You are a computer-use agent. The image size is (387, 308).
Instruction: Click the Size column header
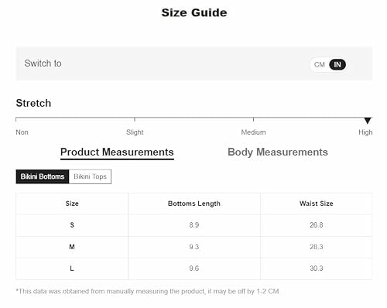click(x=72, y=204)
